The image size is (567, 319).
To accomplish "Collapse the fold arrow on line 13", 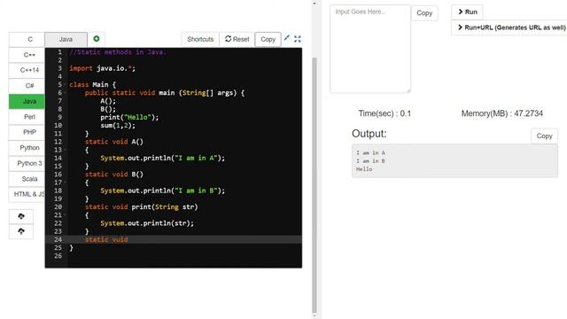I will pyautogui.click(x=65, y=150).
